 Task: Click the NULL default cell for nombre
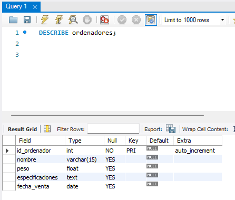coord(160,159)
